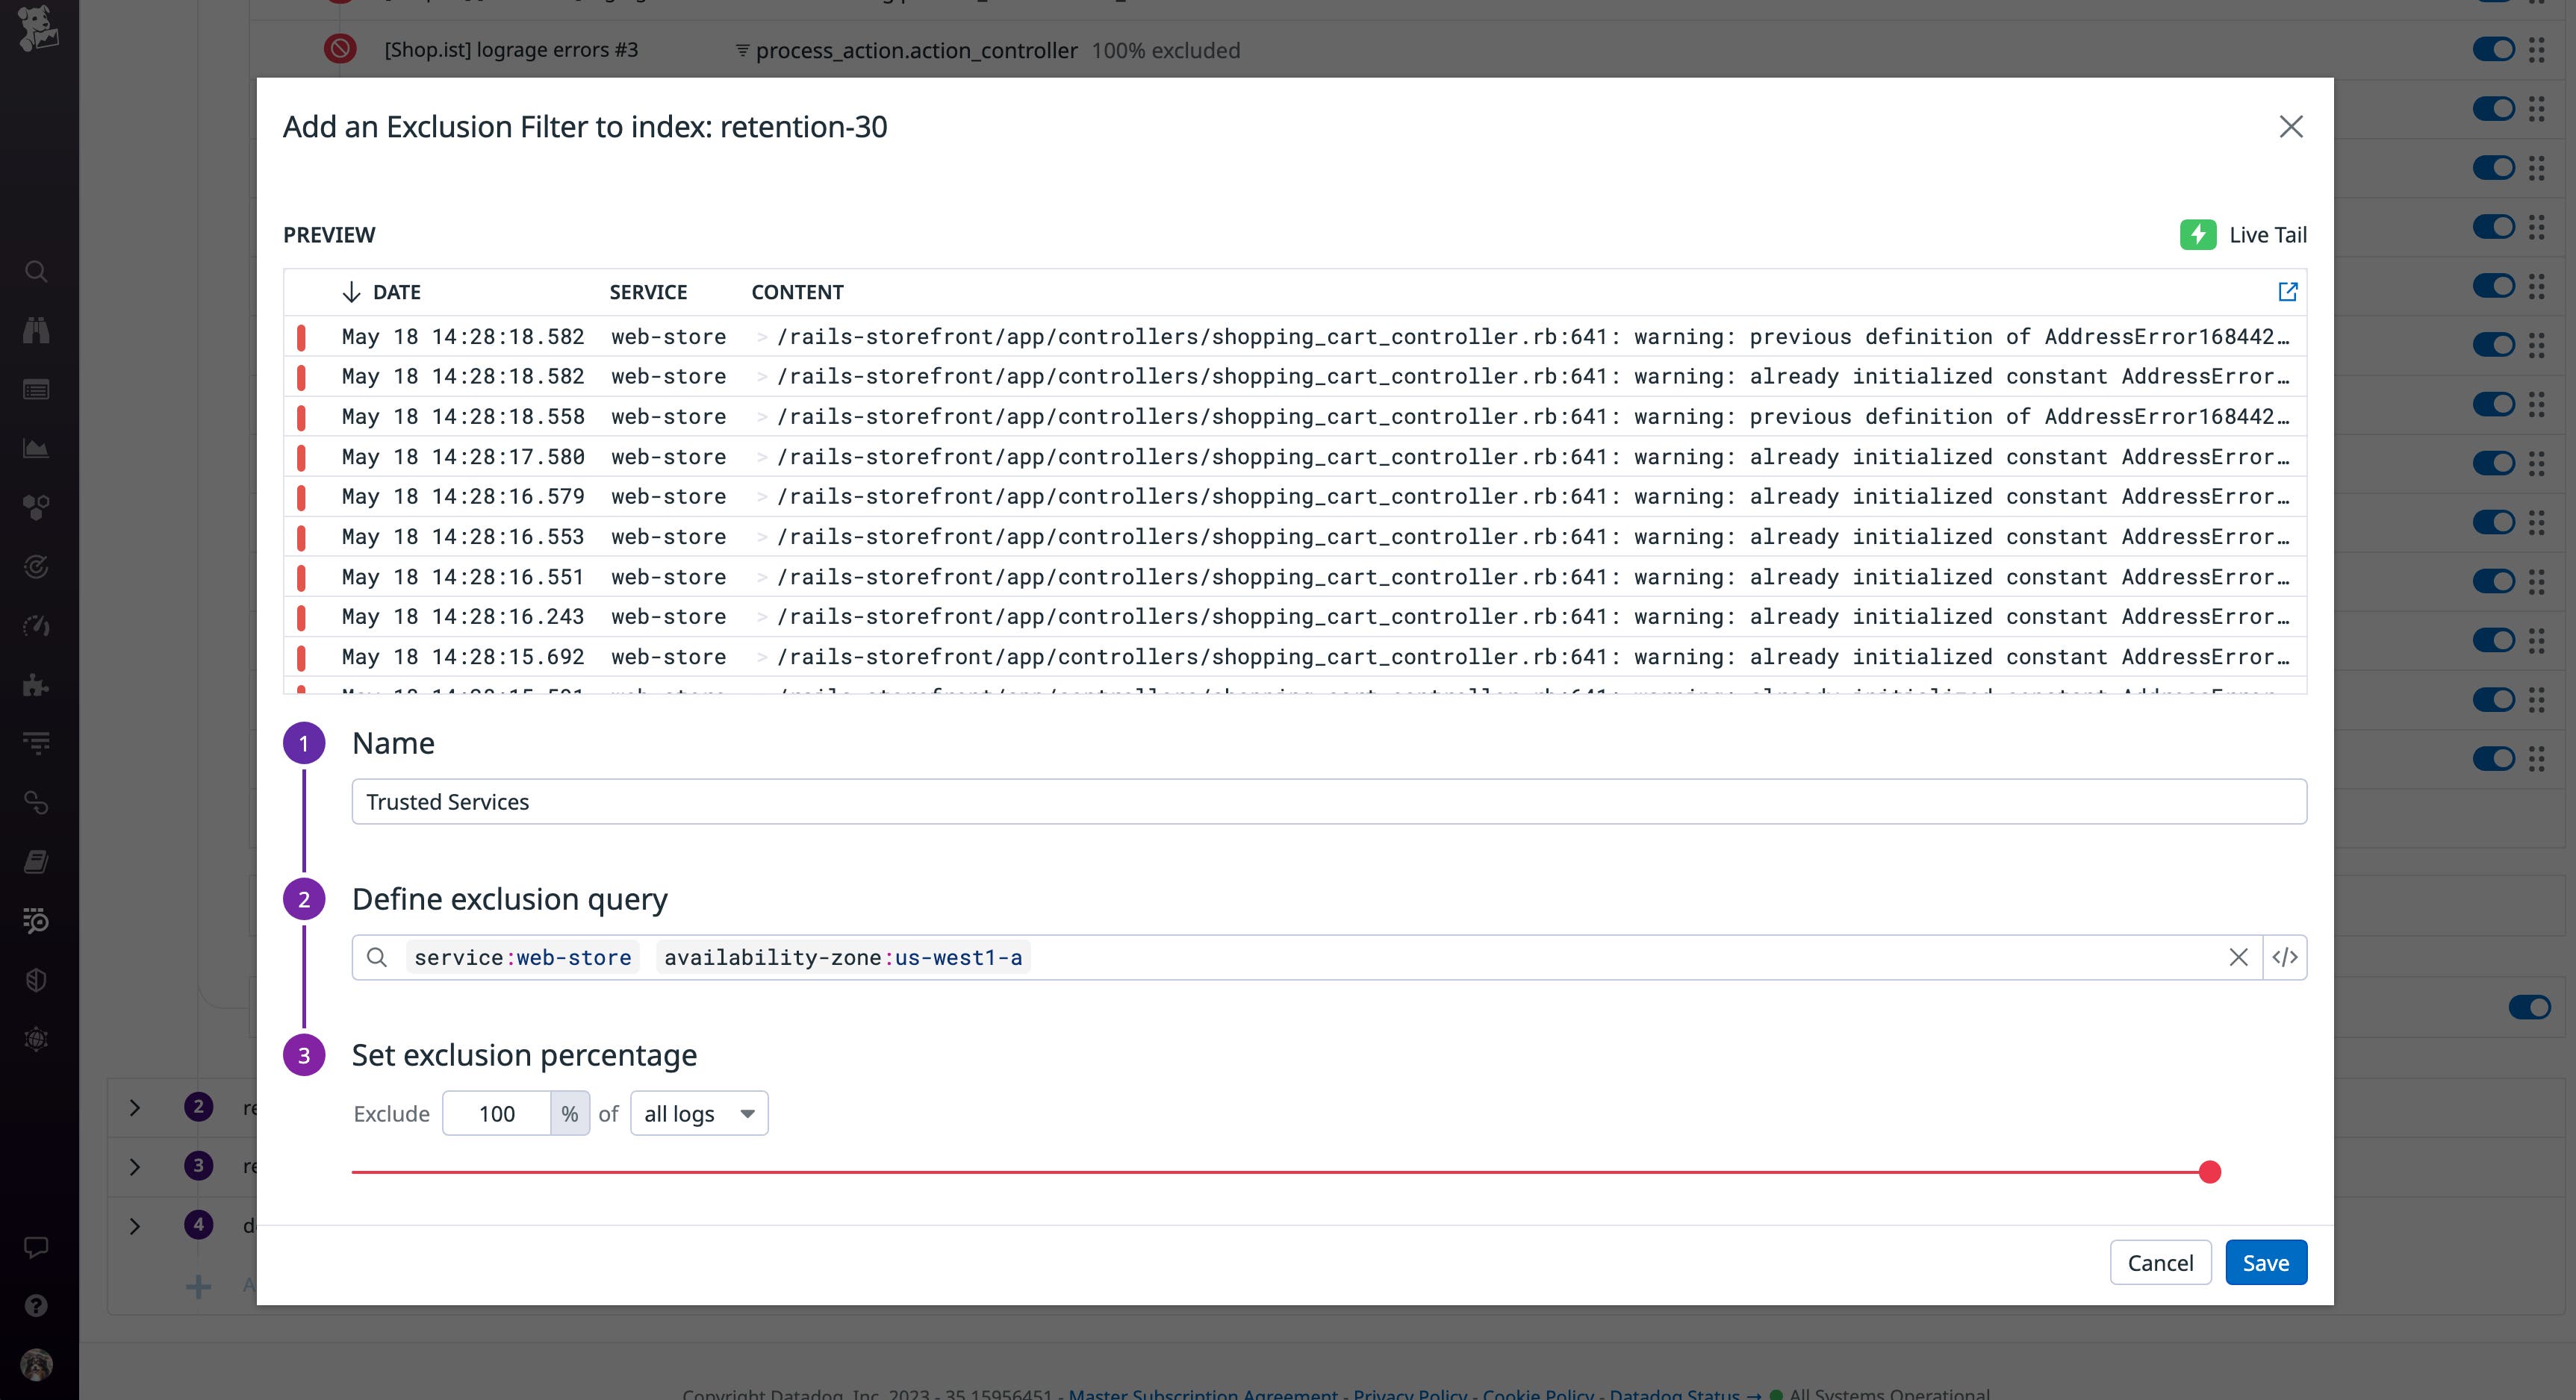Open the Search icon in the sidebar
This screenshot has width=2576, height=1400.
click(x=36, y=272)
